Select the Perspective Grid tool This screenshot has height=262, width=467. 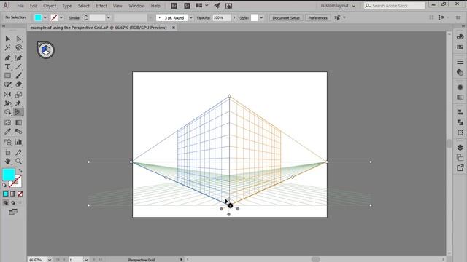click(19, 112)
